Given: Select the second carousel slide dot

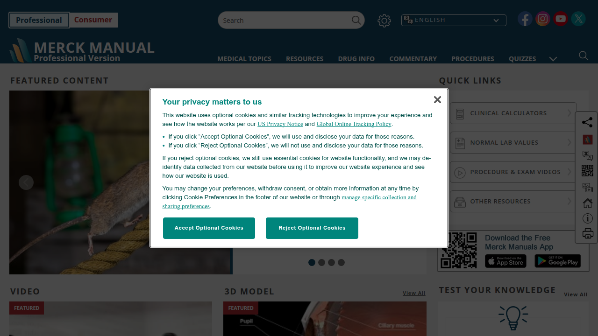Looking at the screenshot, I should 321,262.
